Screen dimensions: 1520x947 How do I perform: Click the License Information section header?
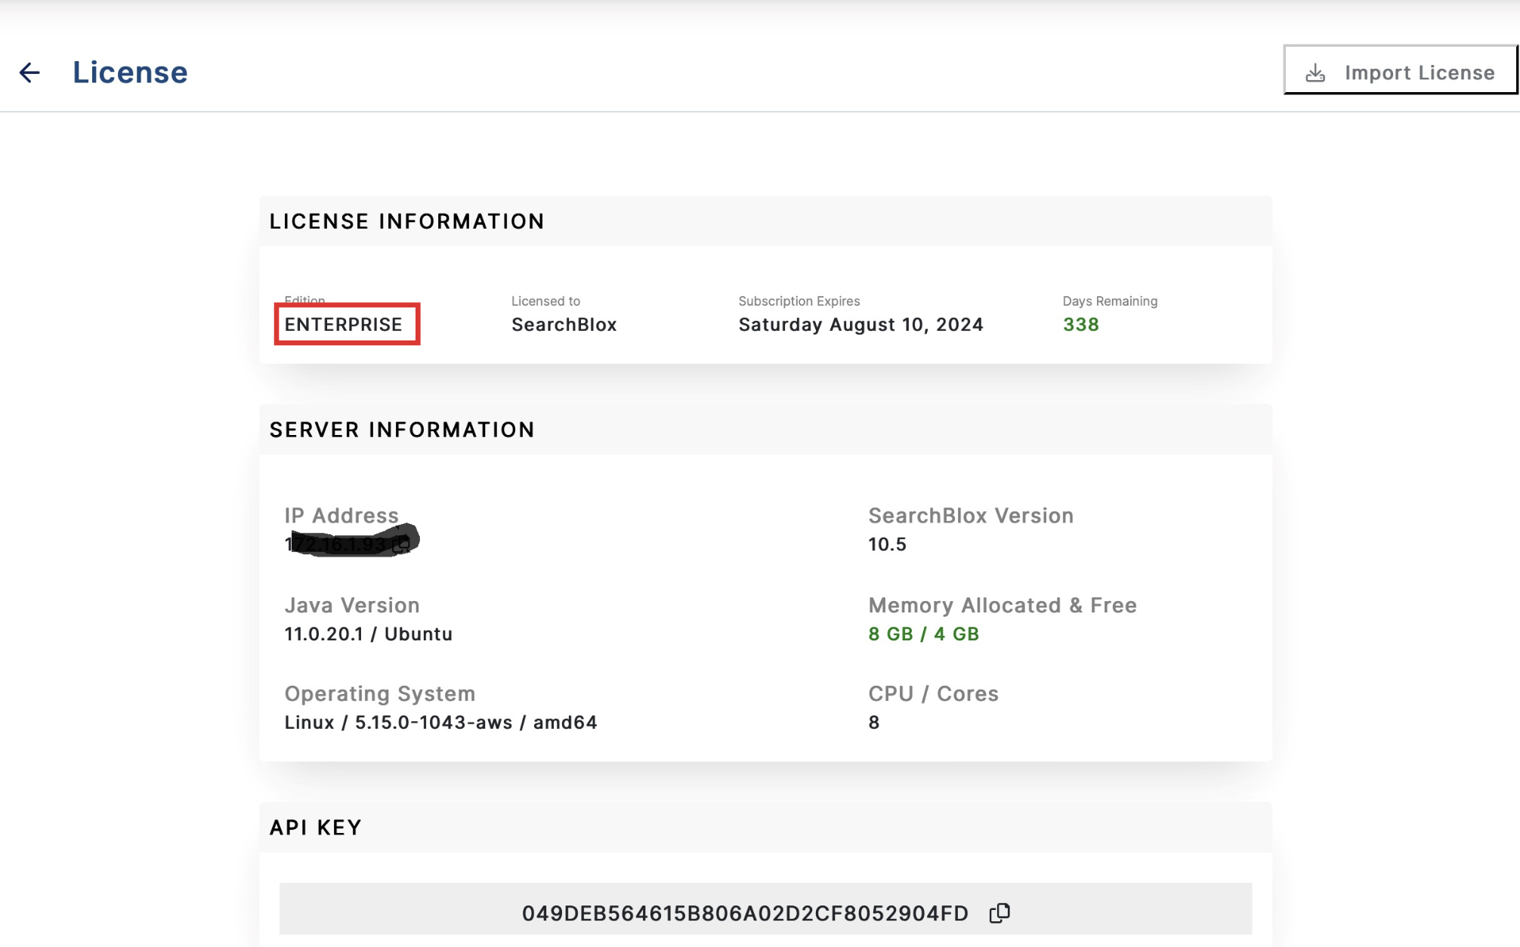tap(406, 221)
